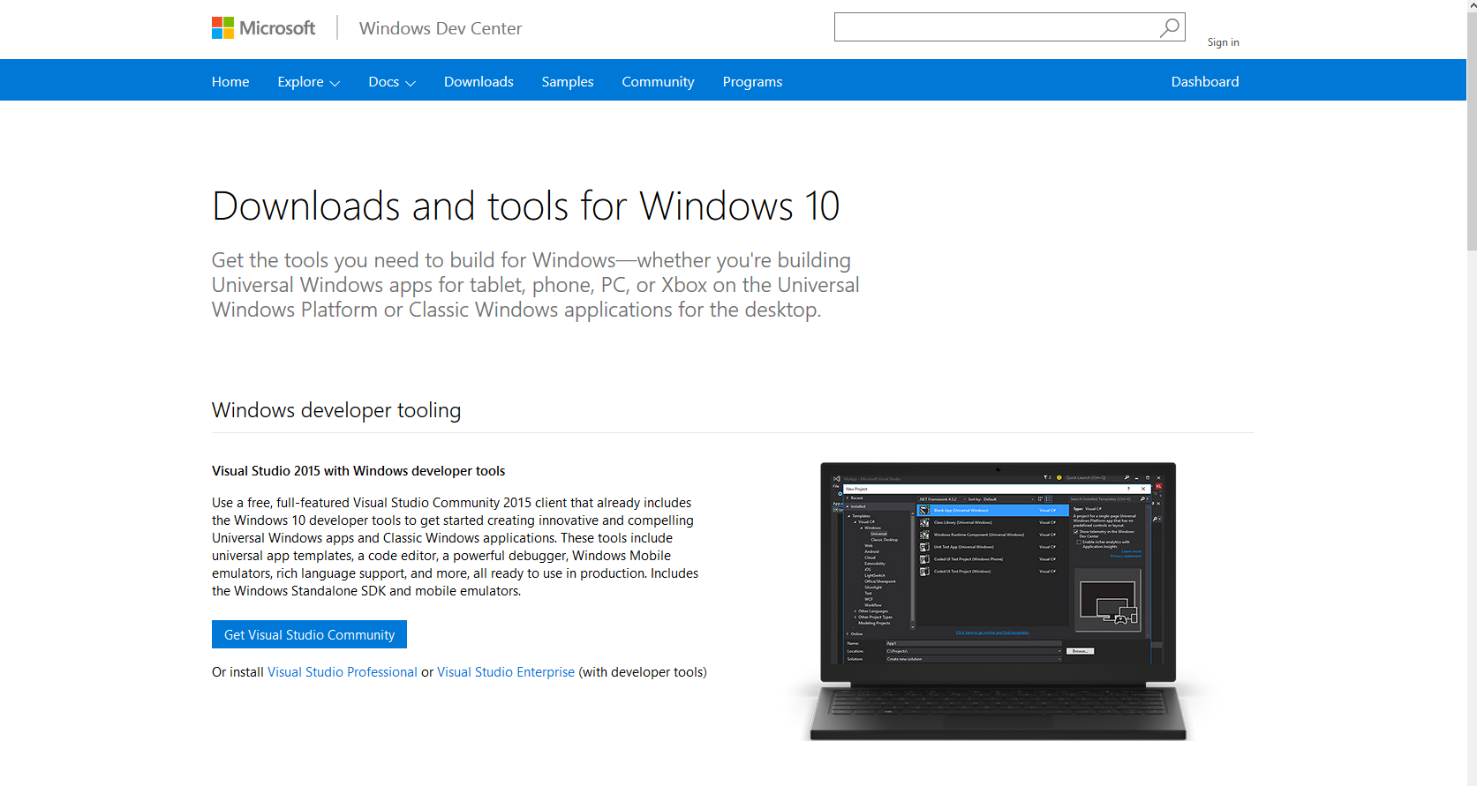Image resolution: width=1477 pixels, height=786 pixels.
Task: Open the Community menu item
Action: (x=658, y=81)
